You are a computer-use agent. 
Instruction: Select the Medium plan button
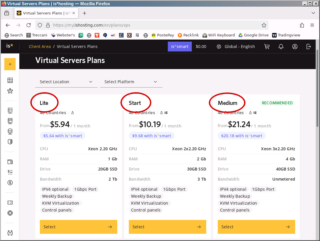pyautogui.click(x=256, y=227)
